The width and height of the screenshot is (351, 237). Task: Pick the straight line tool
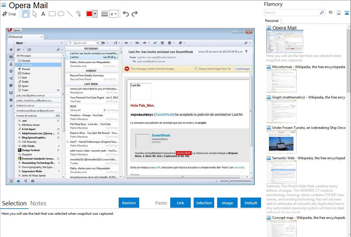point(70,14)
